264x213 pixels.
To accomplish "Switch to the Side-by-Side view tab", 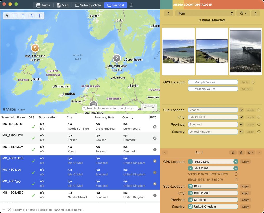I will [88, 5].
